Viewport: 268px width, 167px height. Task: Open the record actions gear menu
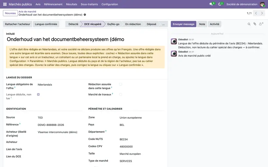click(x=85, y=15)
